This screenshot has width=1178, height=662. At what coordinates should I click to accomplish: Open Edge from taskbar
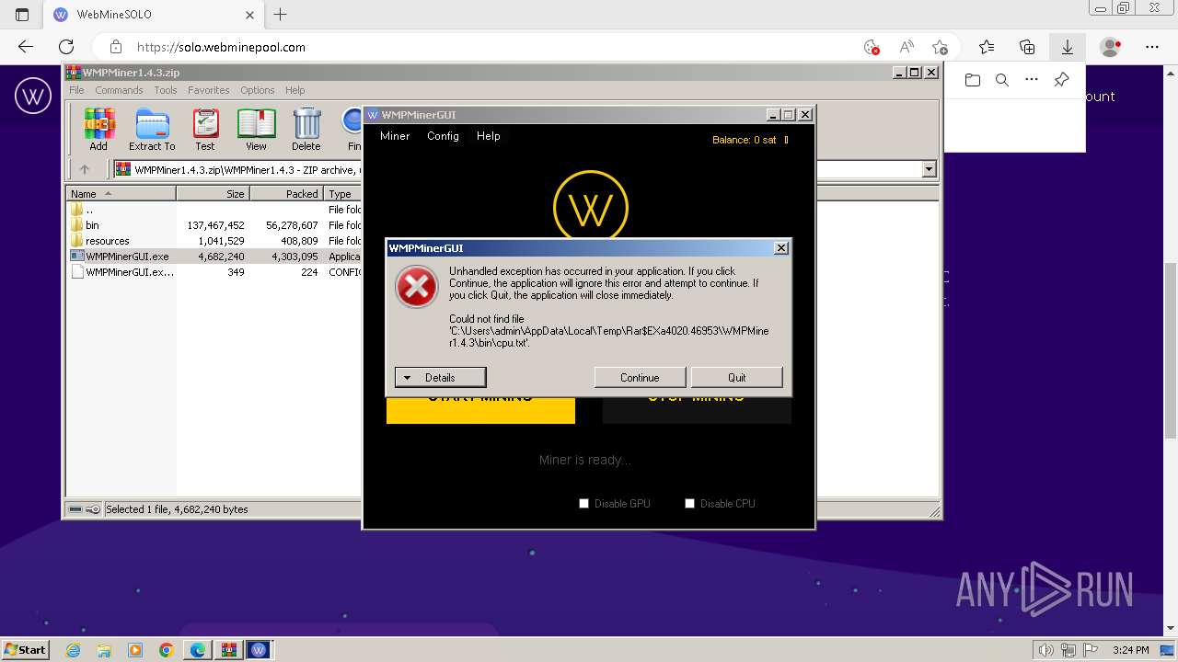[x=197, y=650]
